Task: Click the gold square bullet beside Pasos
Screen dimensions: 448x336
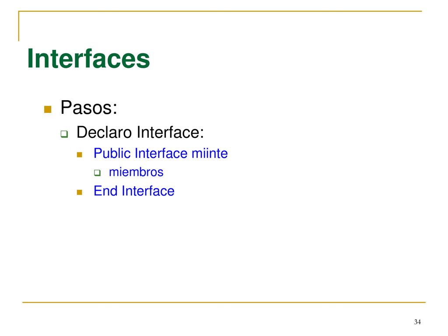Action: pyautogui.click(x=48, y=109)
